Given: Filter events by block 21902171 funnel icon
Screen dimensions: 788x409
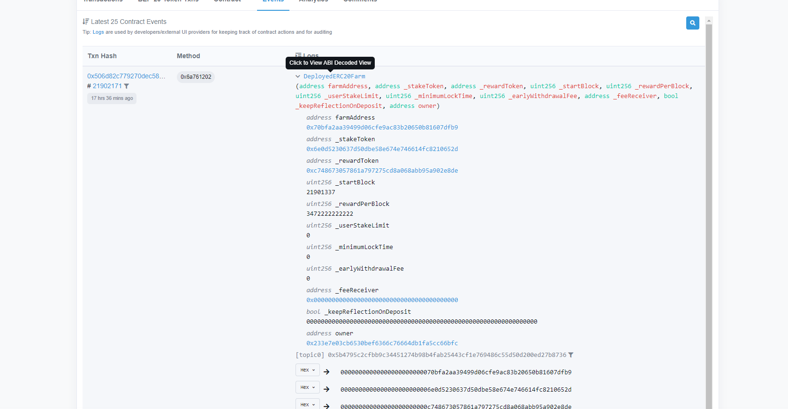Looking at the screenshot, I should tap(127, 86).
